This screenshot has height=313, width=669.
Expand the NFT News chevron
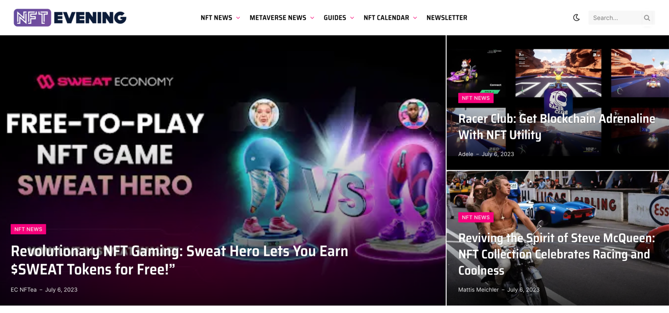click(238, 18)
